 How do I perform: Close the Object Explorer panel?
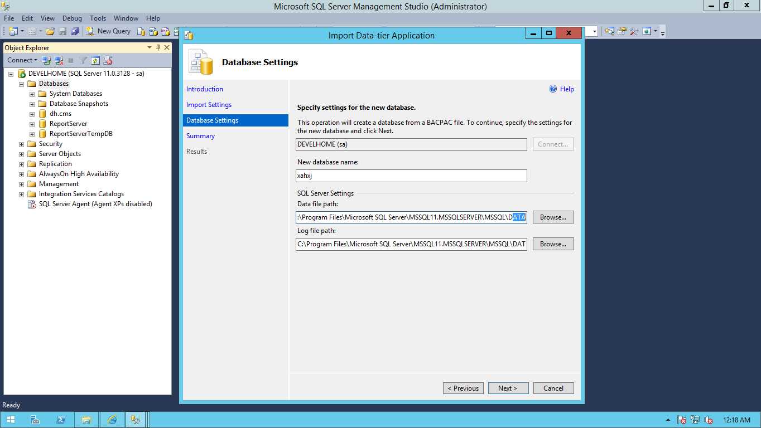pyautogui.click(x=166, y=47)
